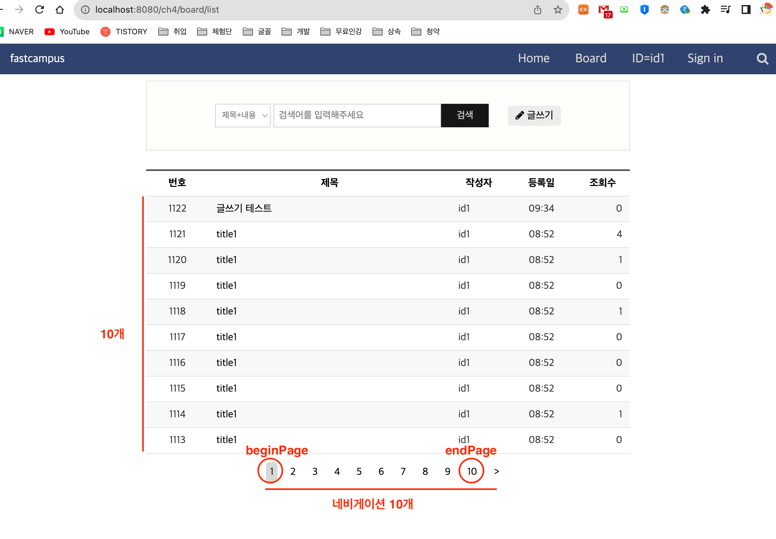Open the Extensions puzzle icon

(705, 10)
